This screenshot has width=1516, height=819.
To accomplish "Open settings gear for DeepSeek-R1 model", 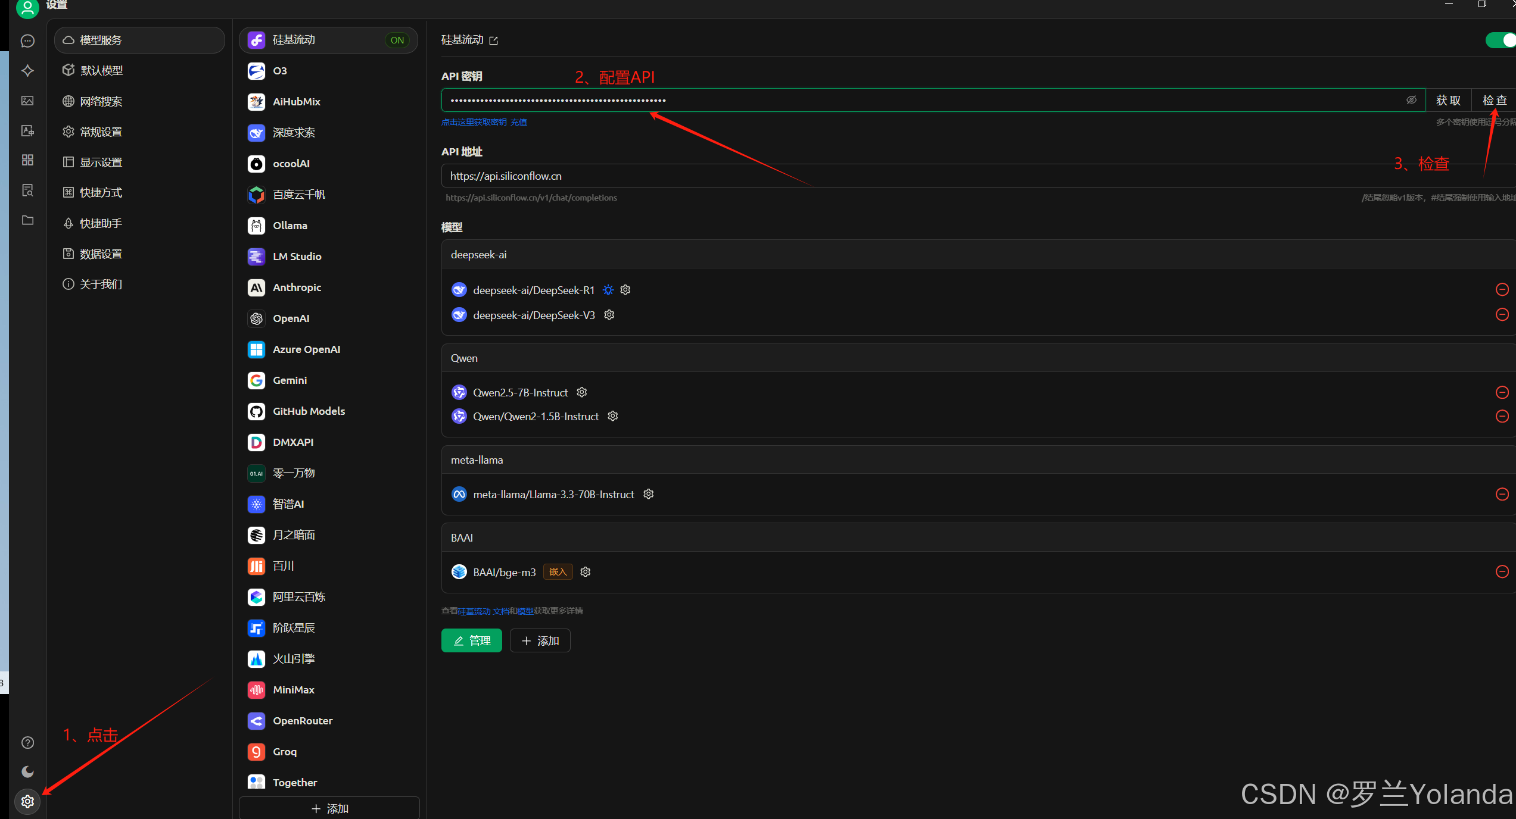I will point(625,290).
